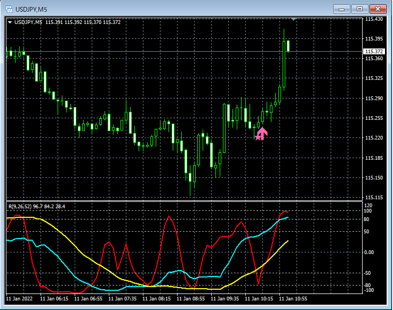Click the 115.255 price axis label

point(374,118)
